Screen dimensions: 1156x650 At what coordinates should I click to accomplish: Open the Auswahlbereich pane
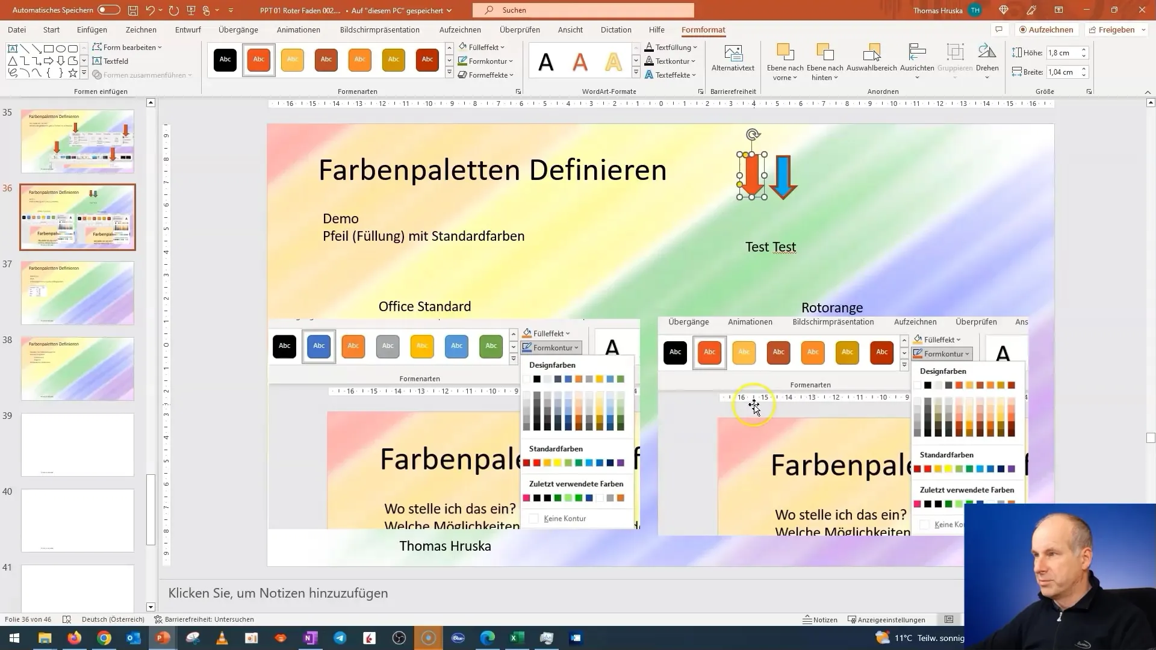pos(872,58)
